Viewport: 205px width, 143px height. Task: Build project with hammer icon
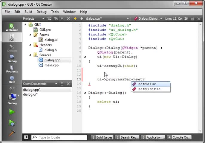[12, 133]
